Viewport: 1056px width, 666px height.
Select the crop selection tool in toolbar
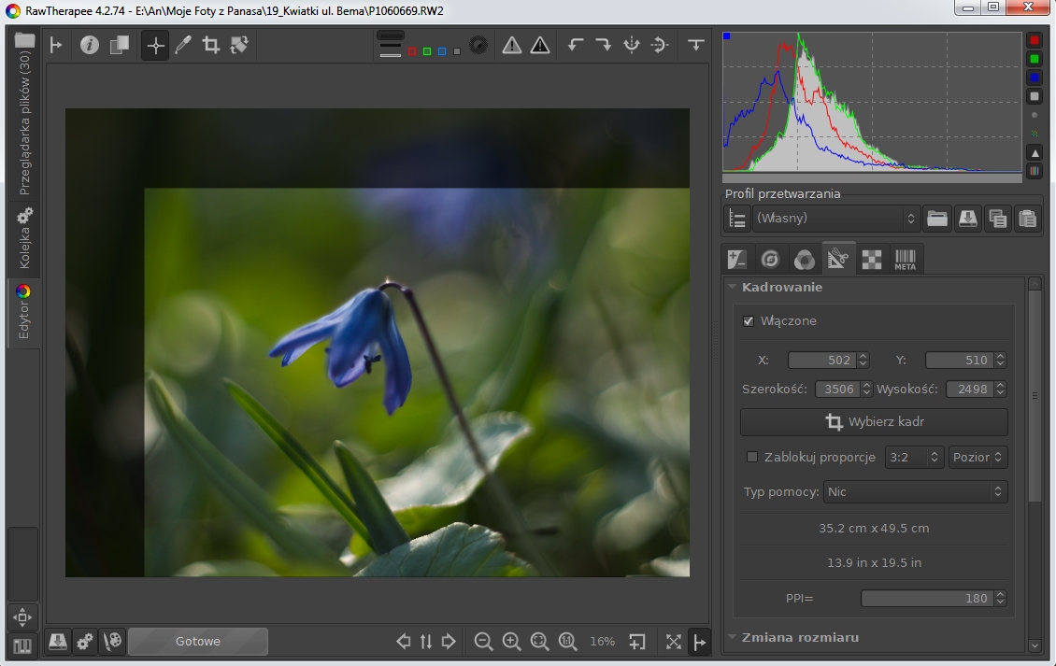point(211,45)
